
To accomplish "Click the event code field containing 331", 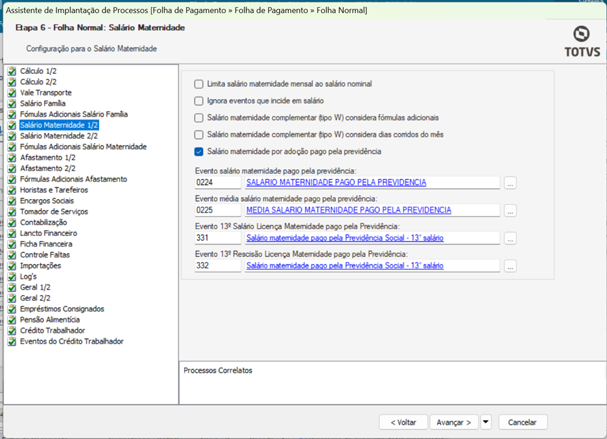I will click(x=217, y=238).
